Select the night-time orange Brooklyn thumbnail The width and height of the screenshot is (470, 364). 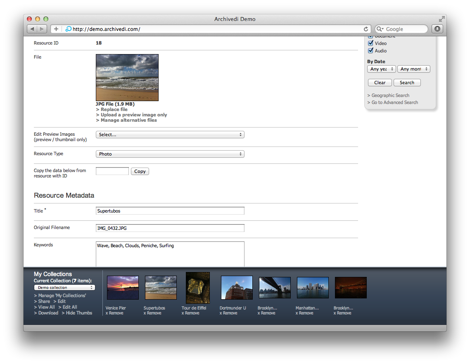click(x=351, y=288)
